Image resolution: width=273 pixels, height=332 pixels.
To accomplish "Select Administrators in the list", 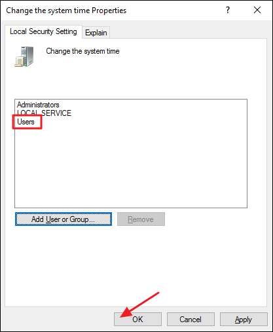I will click(38, 105).
